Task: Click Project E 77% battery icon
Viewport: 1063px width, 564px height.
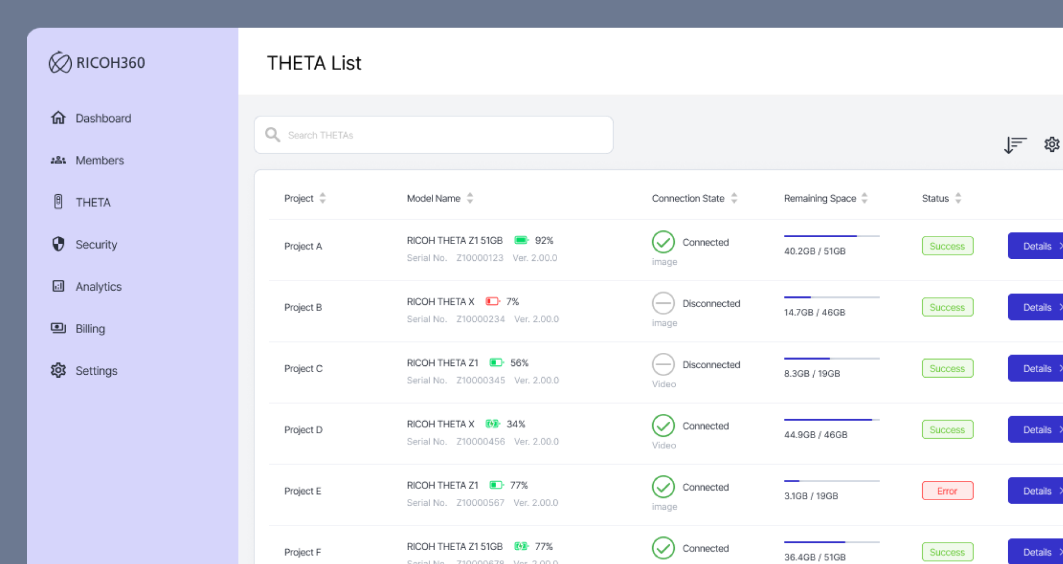Action: 496,485
